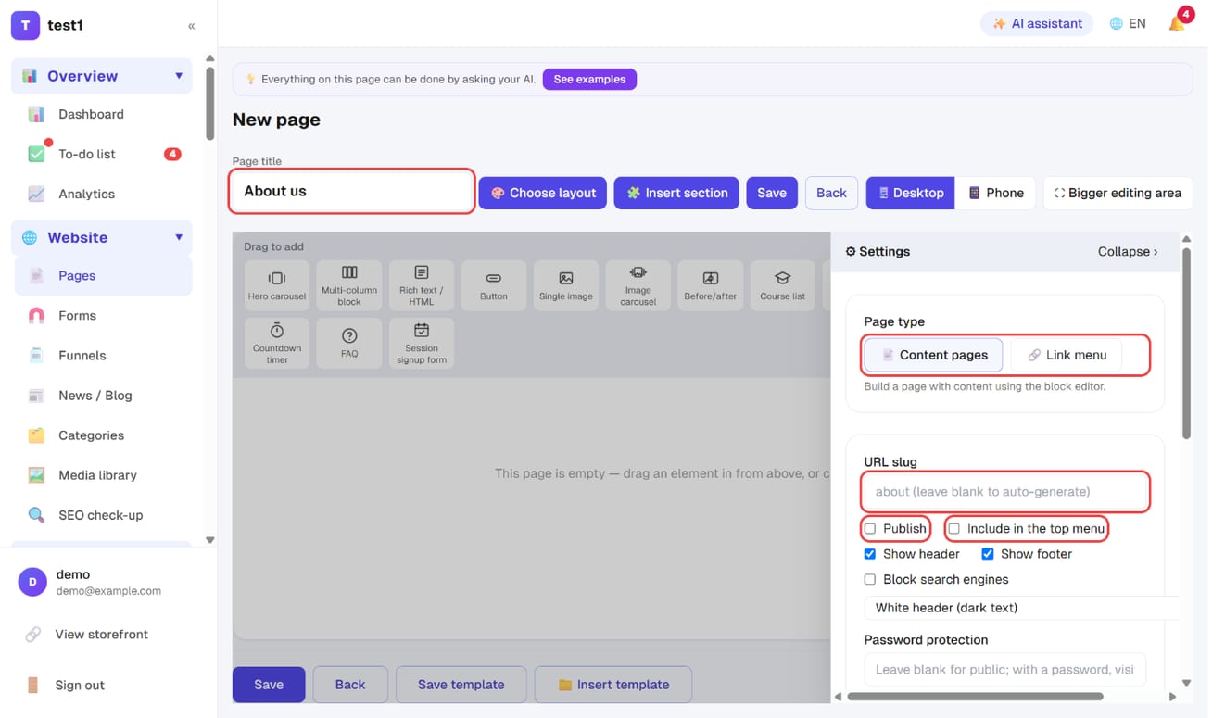
Task: Enable the Publish checkbox
Action: tap(870, 529)
